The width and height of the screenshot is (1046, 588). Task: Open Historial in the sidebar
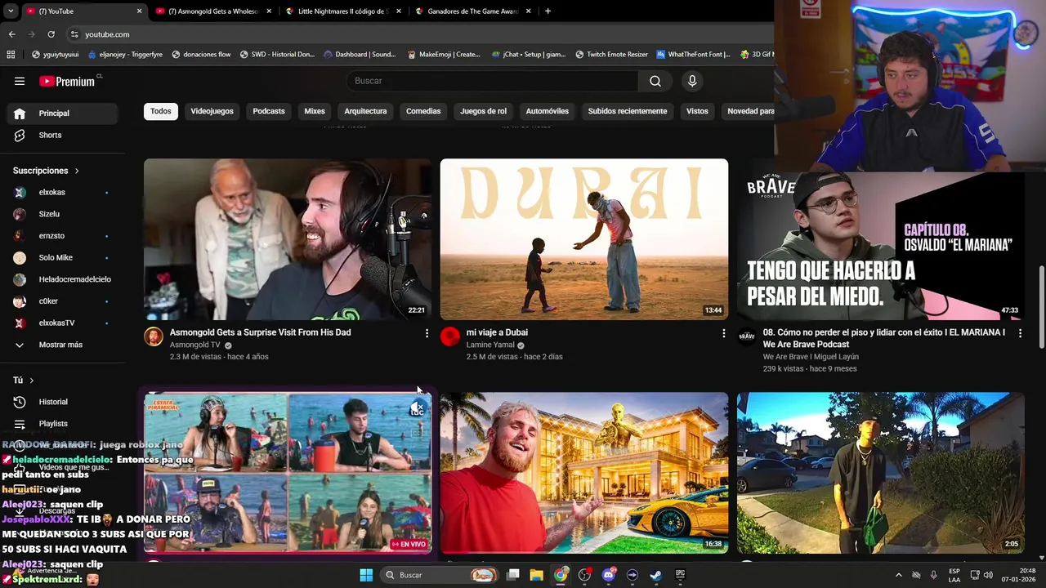coord(62,402)
